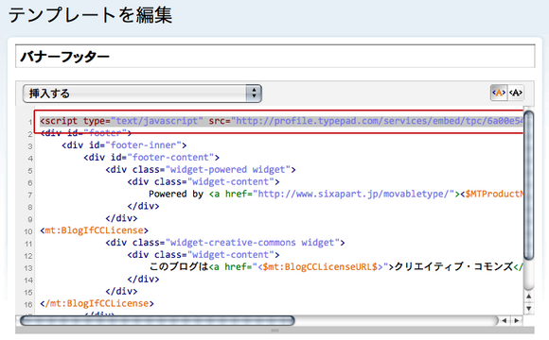
Task: Click the second class="widget-content" line 12
Action: (204, 255)
